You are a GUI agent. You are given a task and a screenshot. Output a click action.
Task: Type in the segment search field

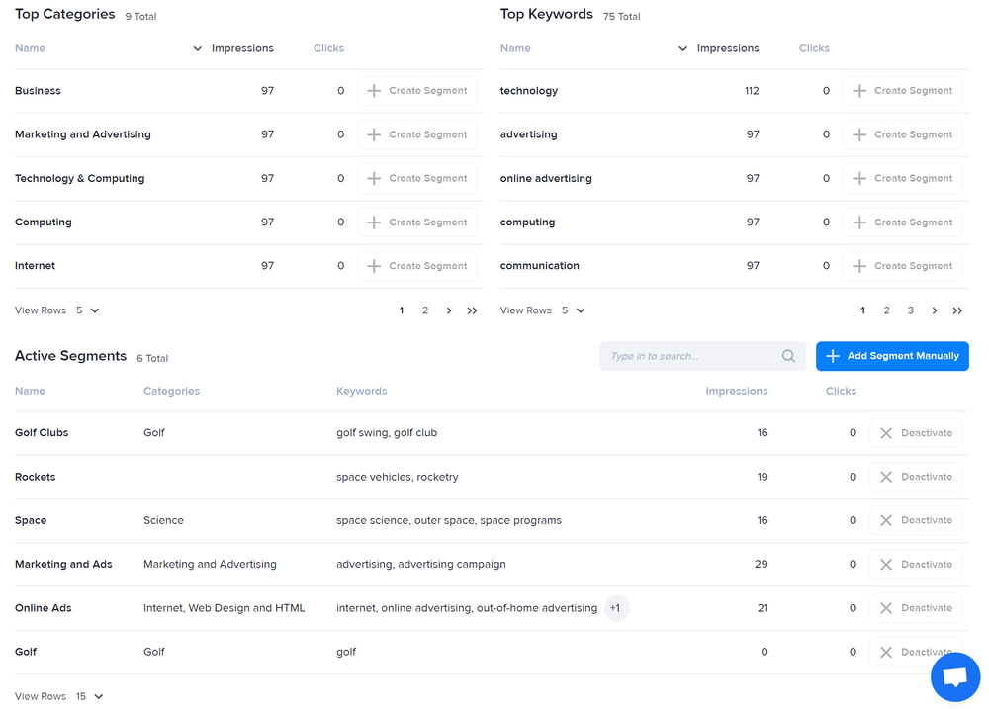[692, 356]
